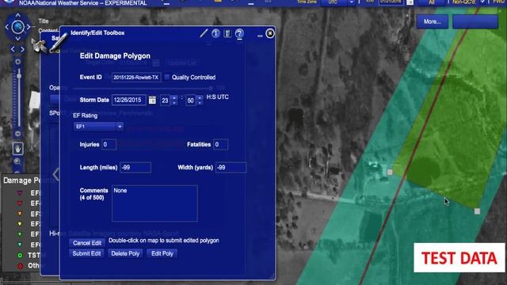Click the Event ID field
The image size is (507, 285).
136,78
